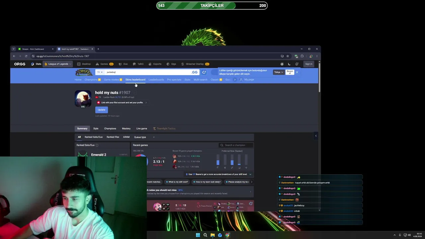
Task: Open Streamer Overlay page
Action: pos(195,64)
